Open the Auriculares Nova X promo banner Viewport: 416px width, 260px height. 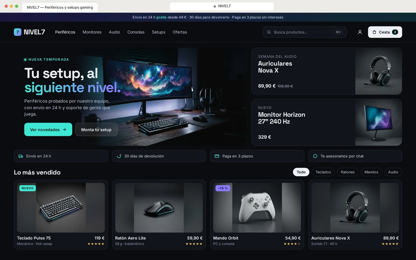pos(327,71)
